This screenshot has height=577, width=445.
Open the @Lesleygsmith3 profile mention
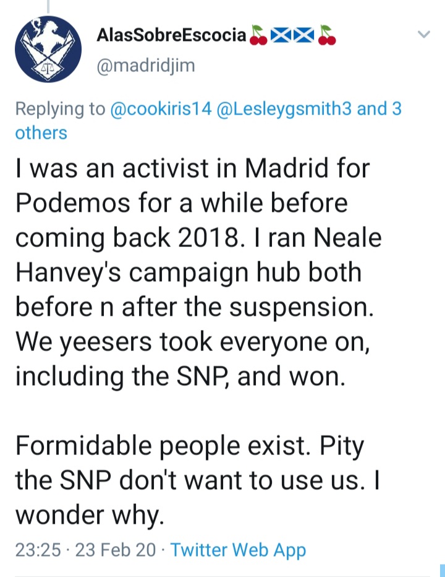pyautogui.click(x=284, y=109)
